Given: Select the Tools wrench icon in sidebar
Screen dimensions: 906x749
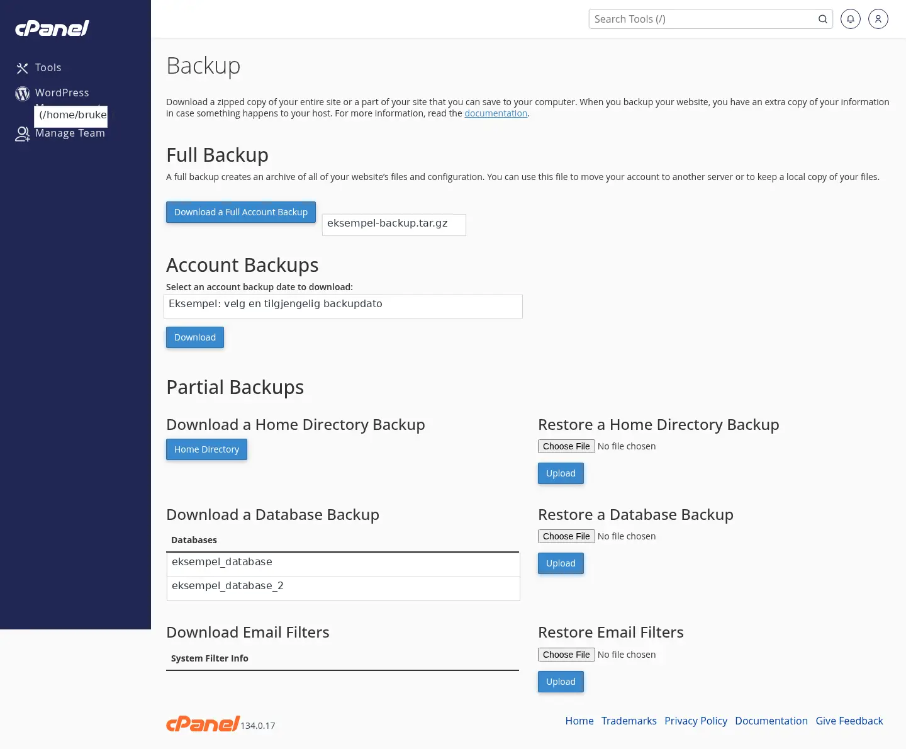Looking at the screenshot, I should pyautogui.click(x=23, y=67).
